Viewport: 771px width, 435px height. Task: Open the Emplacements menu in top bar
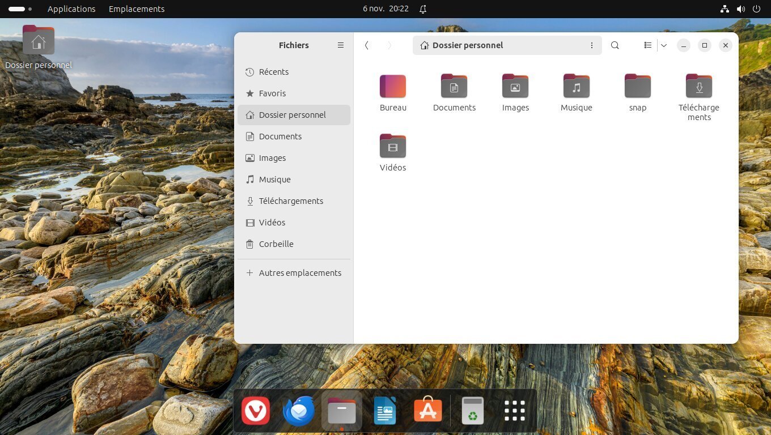click(x=137, y=9)
